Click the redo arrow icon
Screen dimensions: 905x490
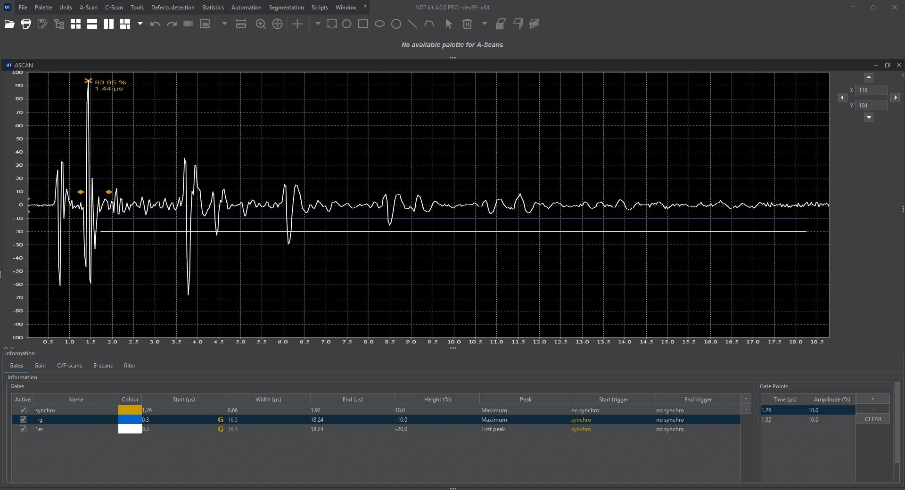172,24
